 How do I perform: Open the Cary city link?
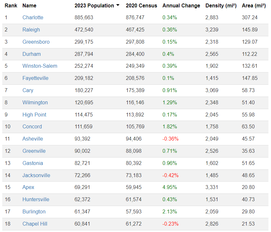[x=28, y=90]
